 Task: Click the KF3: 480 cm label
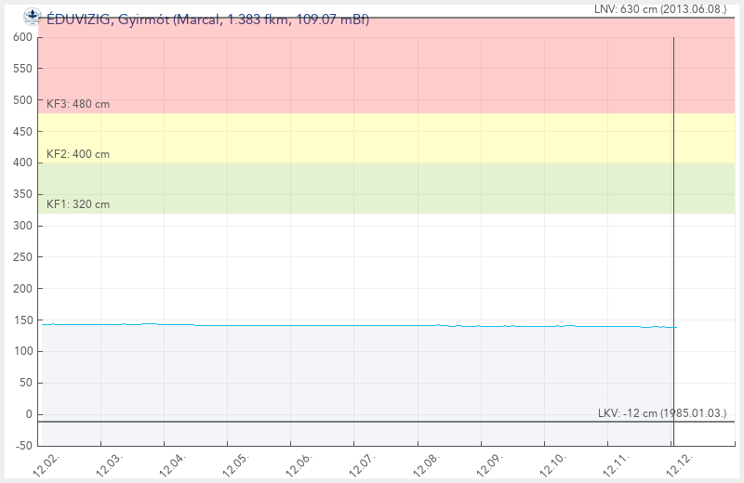click(x=78, y=104)
